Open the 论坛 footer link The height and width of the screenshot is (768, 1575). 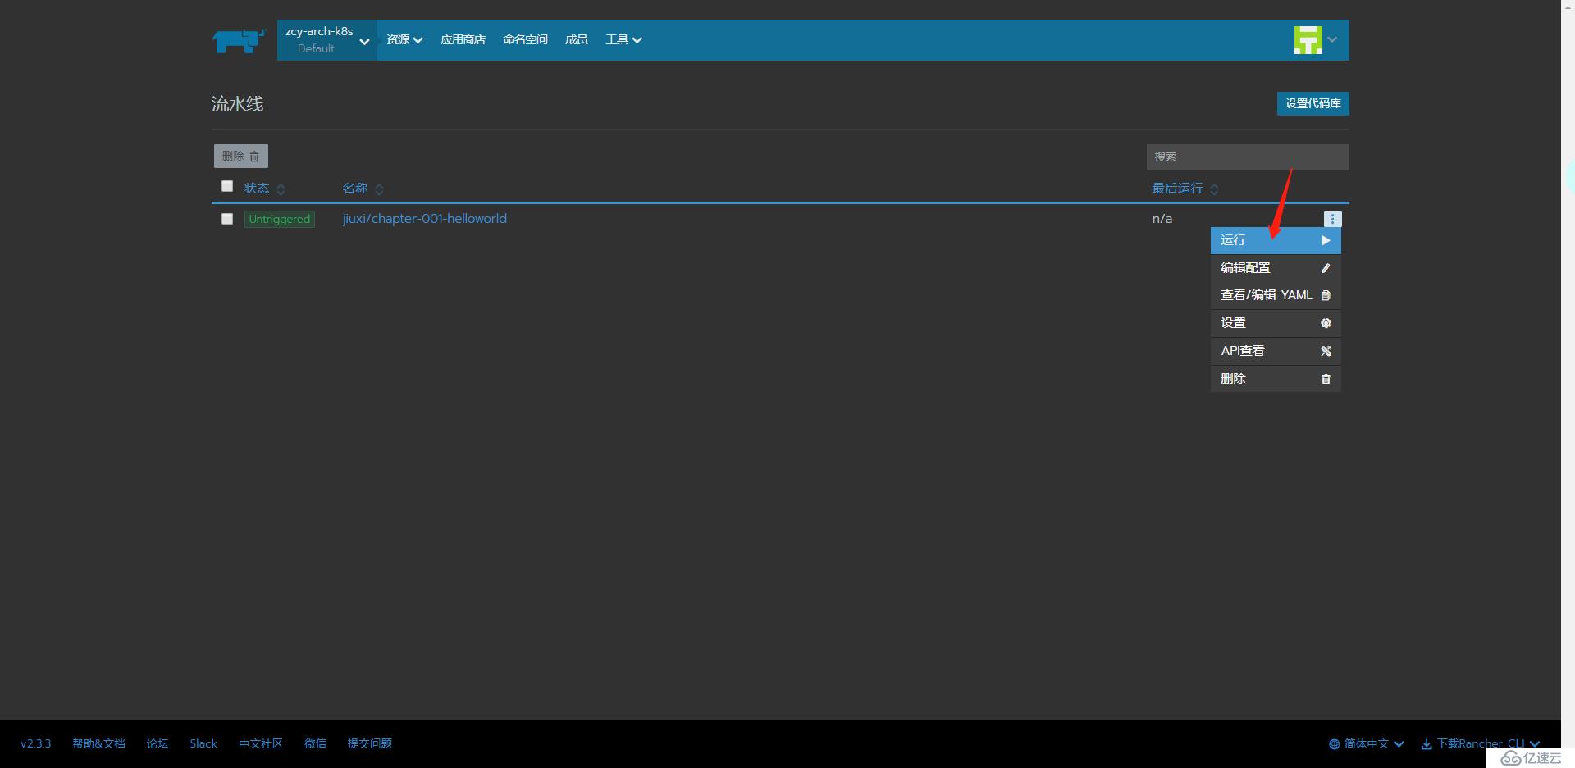pos(157,744)
